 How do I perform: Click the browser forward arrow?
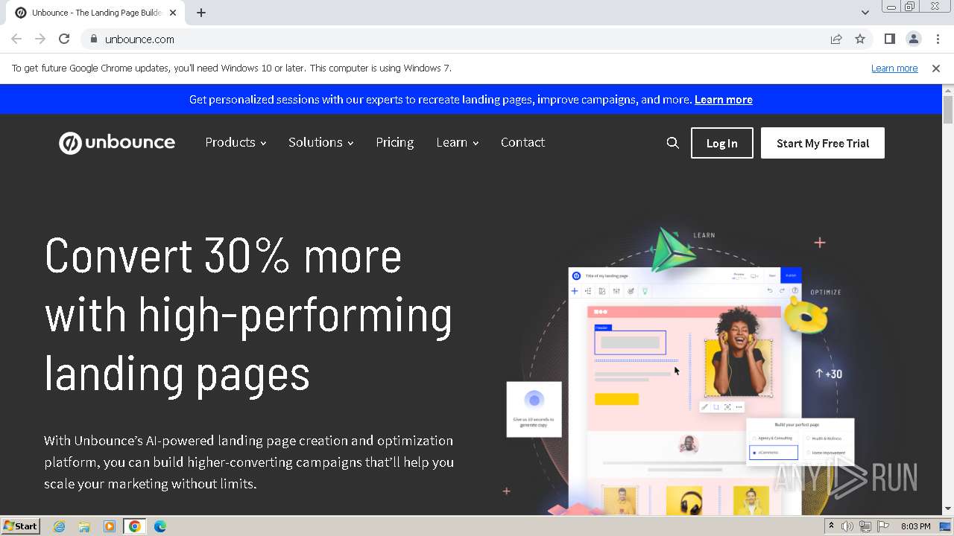pyautogui.click(x=40, y=39)
